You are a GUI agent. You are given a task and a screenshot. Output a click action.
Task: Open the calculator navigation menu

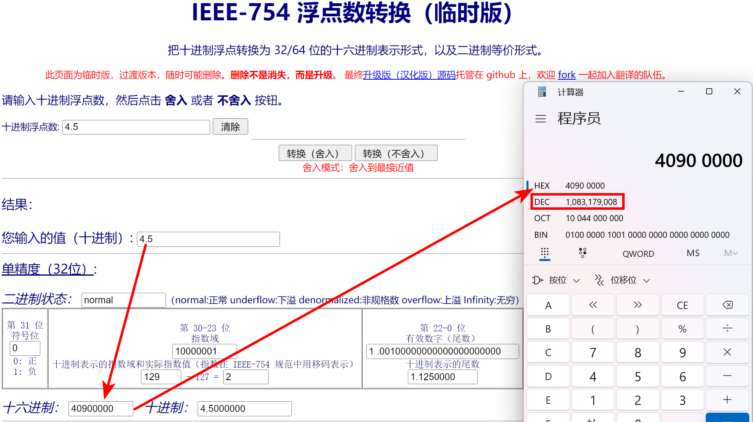click(540, 119)
